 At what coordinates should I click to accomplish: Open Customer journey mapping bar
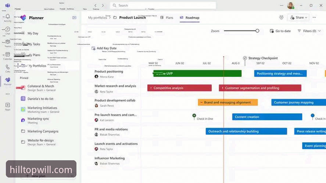tap(298, 102)
